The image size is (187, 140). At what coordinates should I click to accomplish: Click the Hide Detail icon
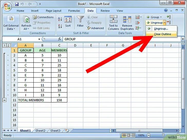[x=169, y=22]
